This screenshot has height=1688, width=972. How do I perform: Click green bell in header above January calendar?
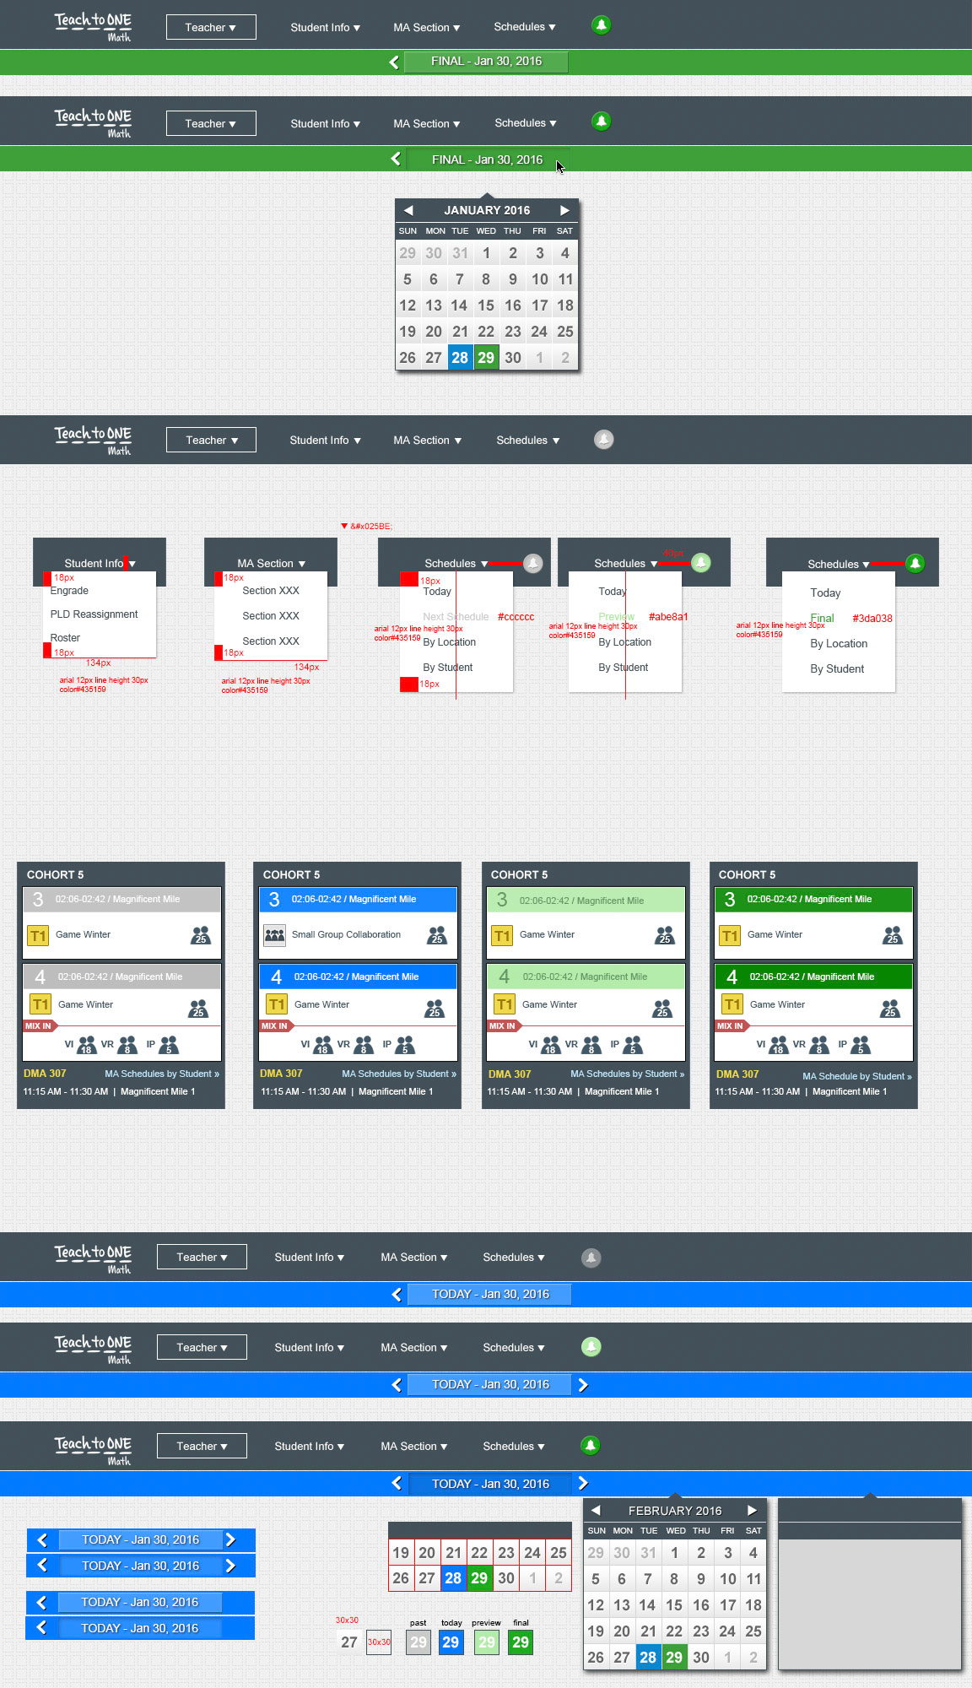(602, 122)
